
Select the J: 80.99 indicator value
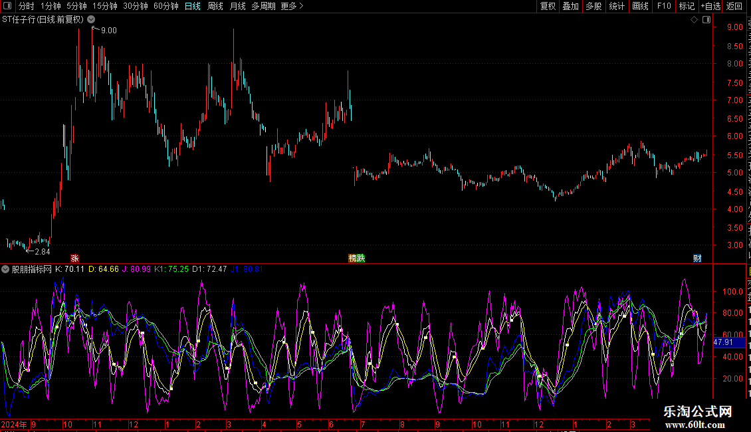click(x=136, y=269)
